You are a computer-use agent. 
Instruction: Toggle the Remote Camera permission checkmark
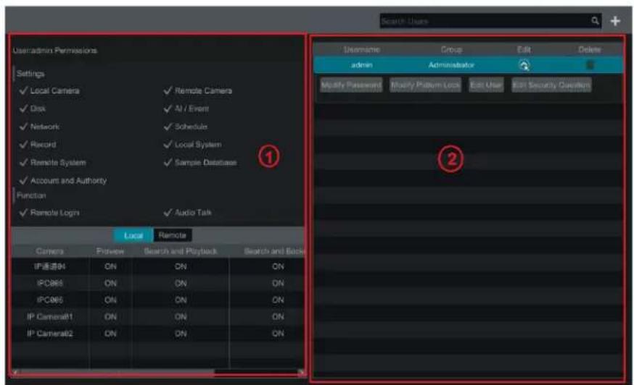pyautogui.click(x=168, y=90)
